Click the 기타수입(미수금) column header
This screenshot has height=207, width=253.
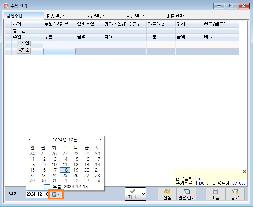pyautogui.click(x=125, y=25)
